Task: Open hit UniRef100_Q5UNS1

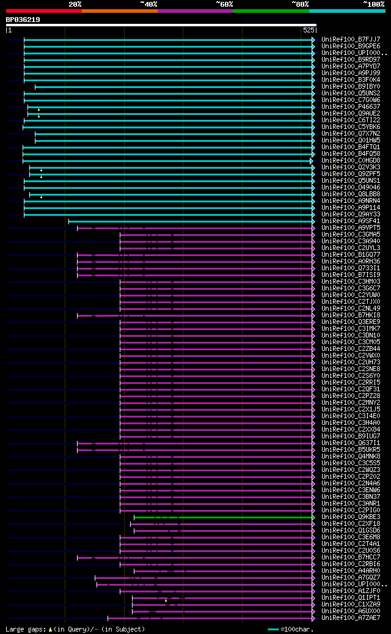Action: 351,181
